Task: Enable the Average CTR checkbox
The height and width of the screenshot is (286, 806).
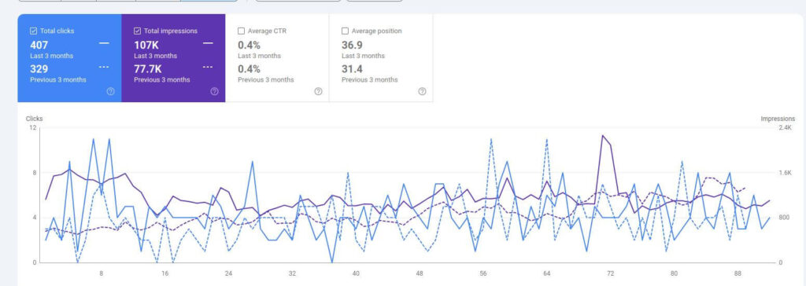Action: pos(241,31)
